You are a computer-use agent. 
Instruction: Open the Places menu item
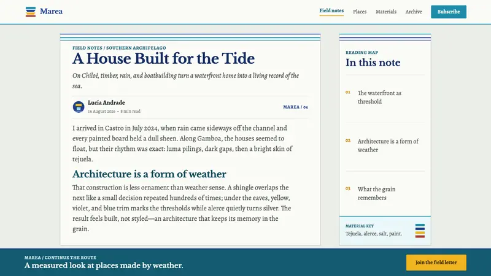(x=360, y=12)
